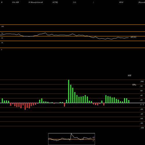This screenshot has width=145, height=145.
Task: Click the '-100' label on MR axis
Action: 142,128
